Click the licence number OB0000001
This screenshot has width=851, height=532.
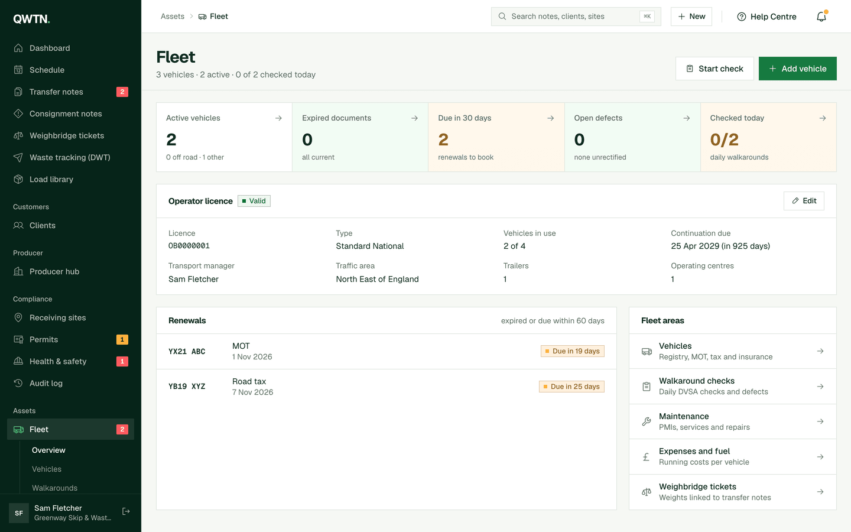[x=189, y=246]
